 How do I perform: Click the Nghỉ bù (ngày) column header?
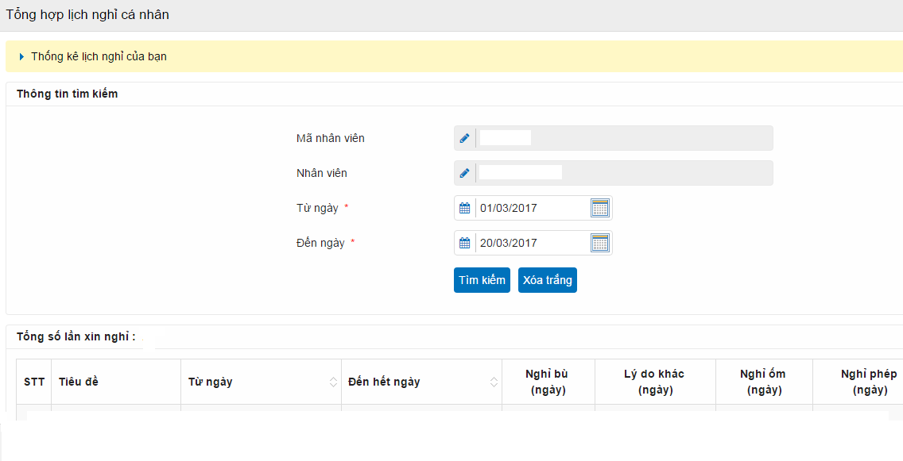point(548,382)
